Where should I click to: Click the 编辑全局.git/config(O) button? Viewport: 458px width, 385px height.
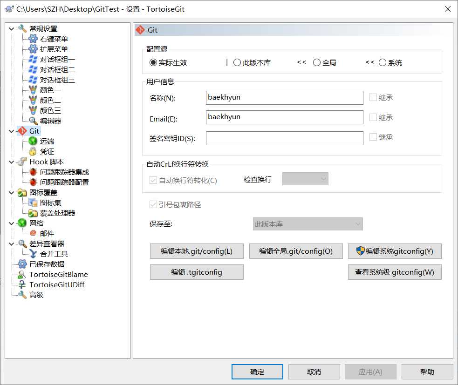pos(296,251)
